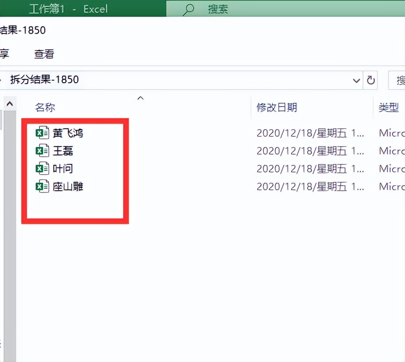Click the sort direction arrow above the file list
The width and height of the screenshot is (405, 362).
(x=140, y=97)
